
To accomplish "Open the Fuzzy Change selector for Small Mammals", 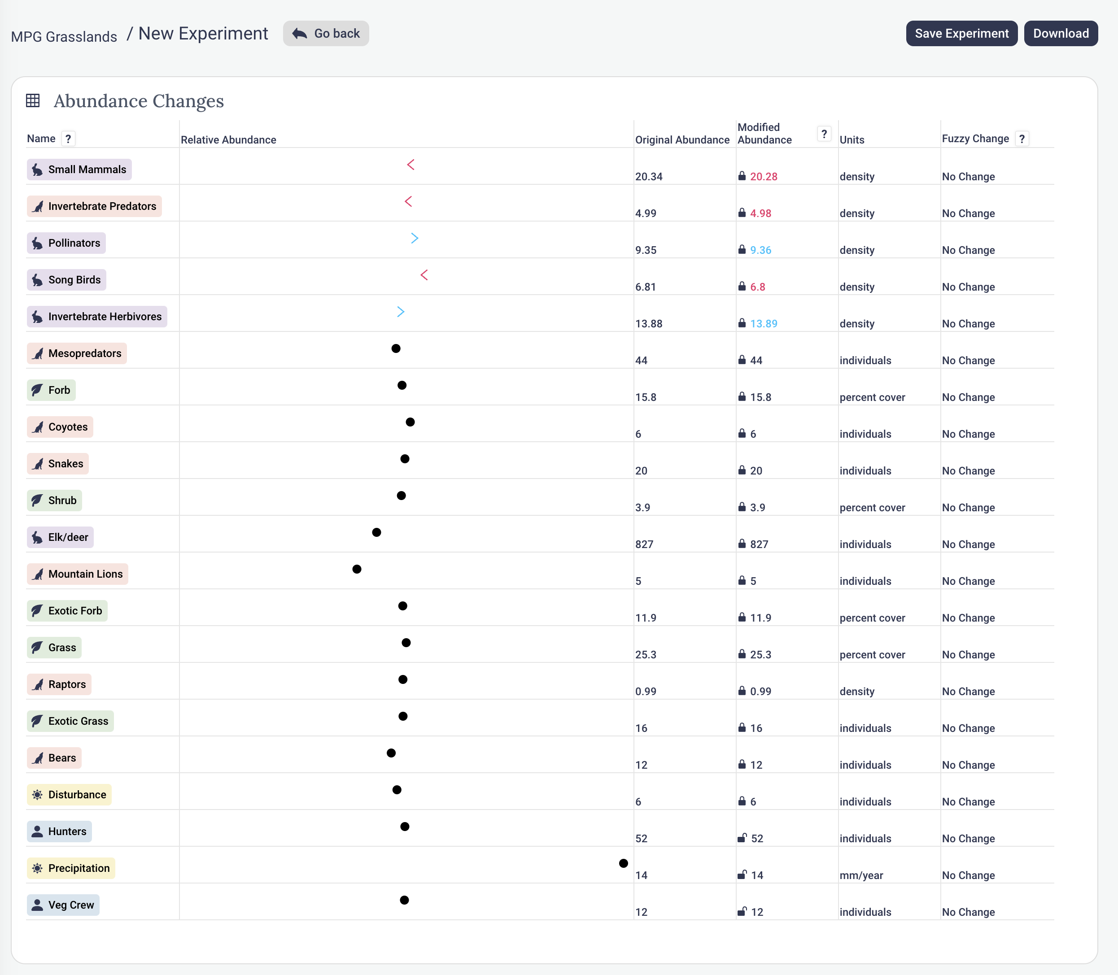I will (968, 177).
